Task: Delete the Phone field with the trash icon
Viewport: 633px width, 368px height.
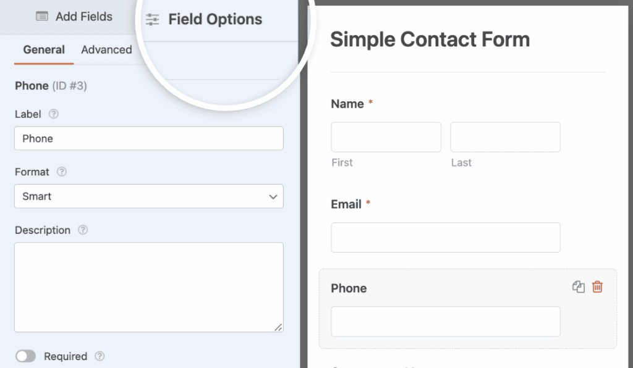Action: coord(598,286)
